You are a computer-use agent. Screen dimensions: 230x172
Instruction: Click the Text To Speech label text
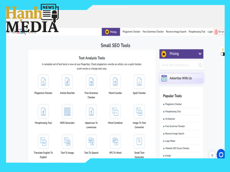(91, 153)
